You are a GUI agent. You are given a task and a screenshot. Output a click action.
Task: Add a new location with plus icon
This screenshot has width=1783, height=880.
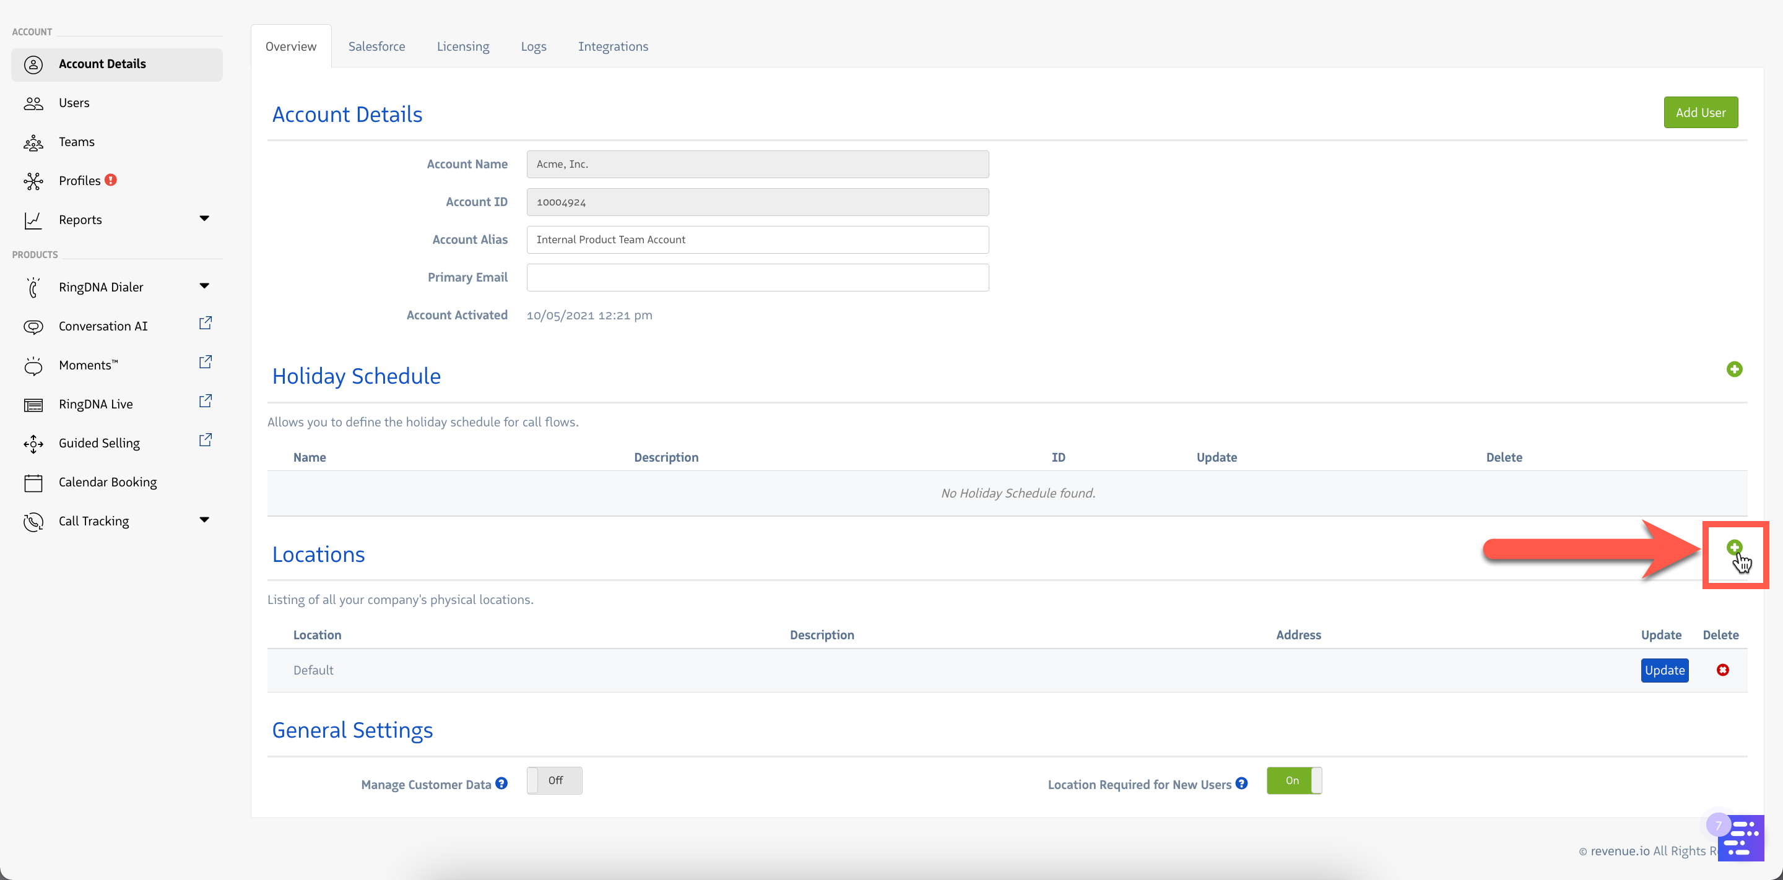point(1733,547)
